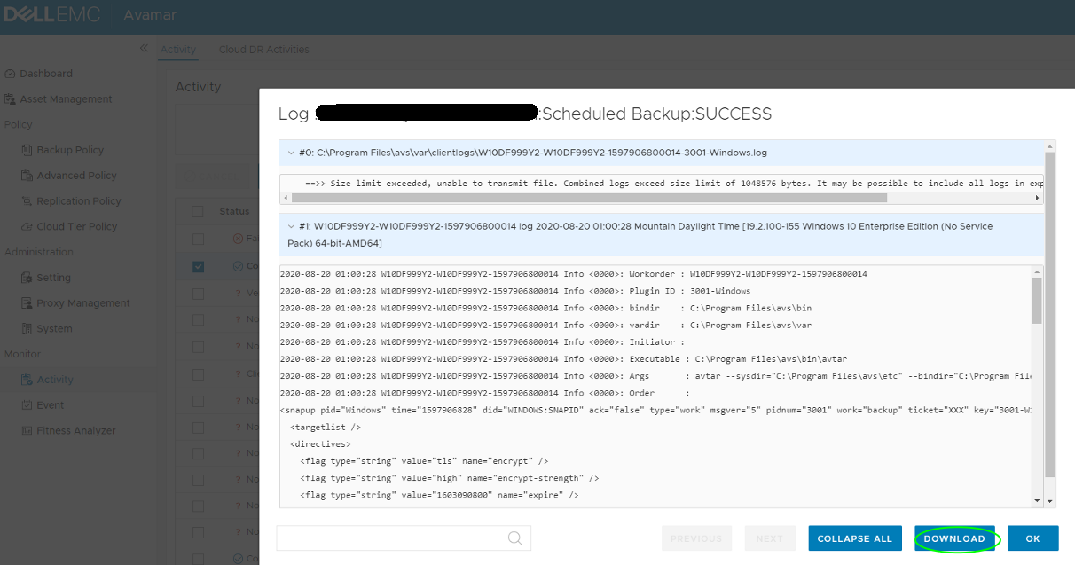Screen dimensions: 1075x565
Task: Click the Previous button
Action: 696,538
